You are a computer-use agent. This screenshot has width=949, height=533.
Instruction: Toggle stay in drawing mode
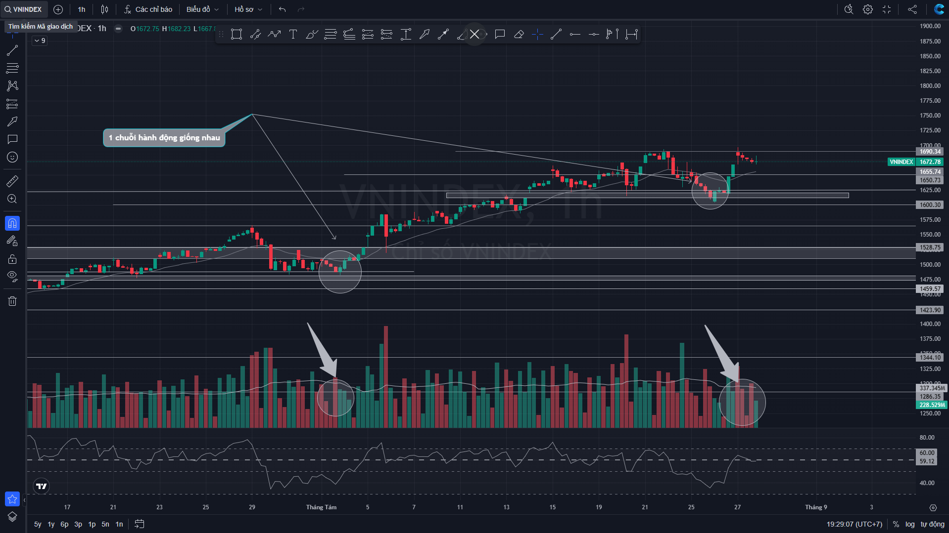tap(12, 241)
